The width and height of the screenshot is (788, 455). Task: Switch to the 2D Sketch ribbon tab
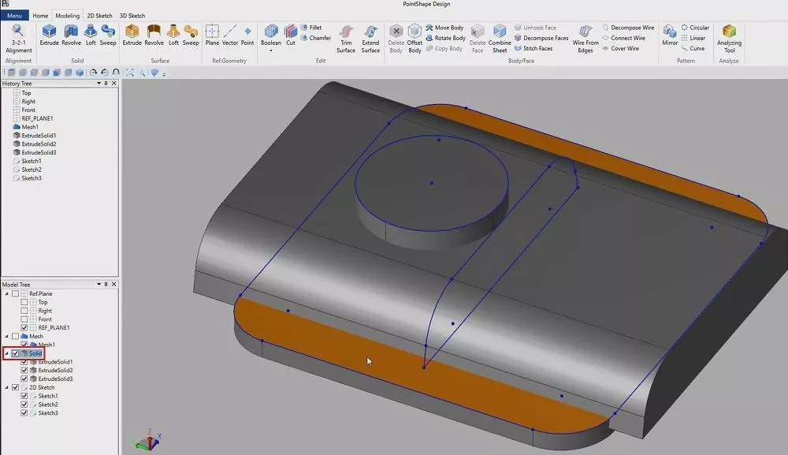(99, 16)
